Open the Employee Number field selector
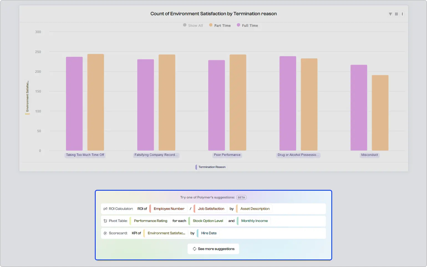This screenshot has height=267, width=427. click(169, 208)
